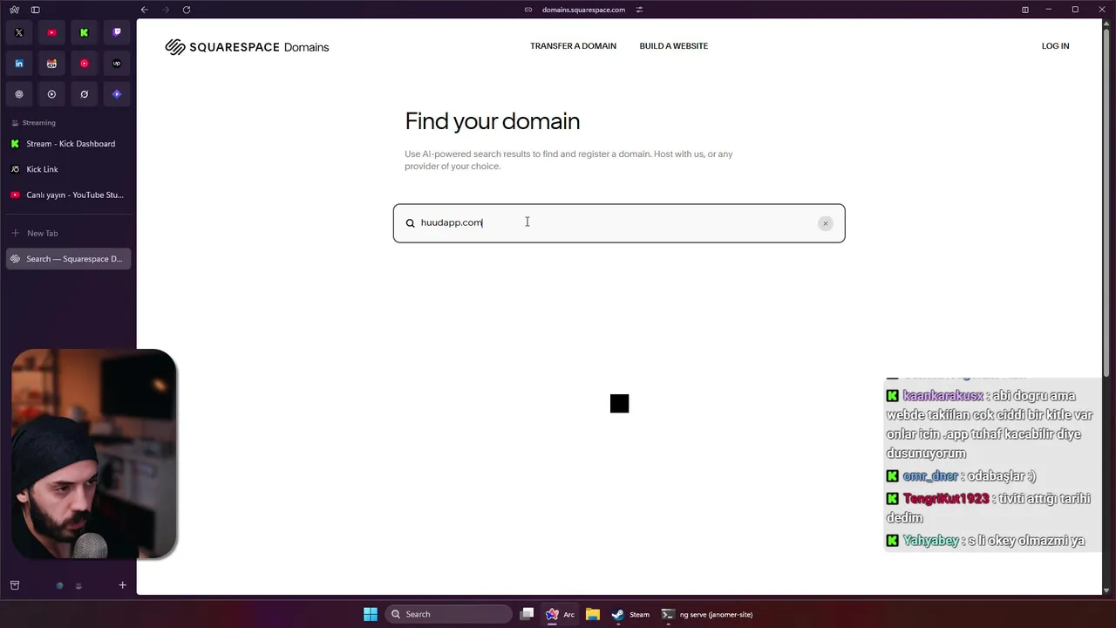Switch to the teal circle space

pyautogui.click(x=59, y=585)
